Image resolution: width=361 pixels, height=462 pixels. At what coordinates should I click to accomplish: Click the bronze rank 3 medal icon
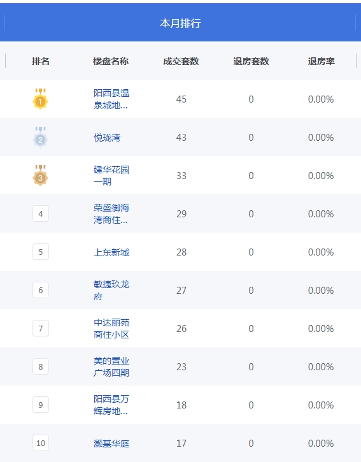[x=40, y=176]
